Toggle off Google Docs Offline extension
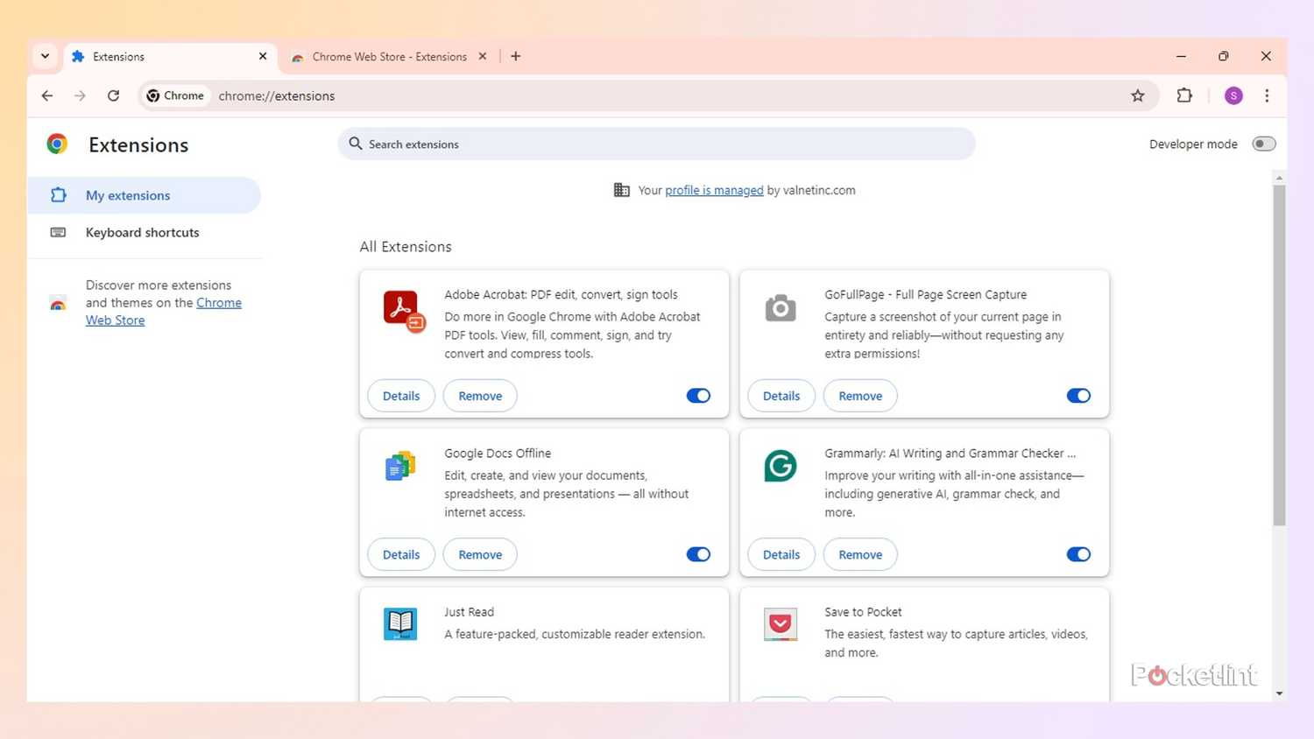The width and height of the screenshot is (1314, 739). click(698, 554)
